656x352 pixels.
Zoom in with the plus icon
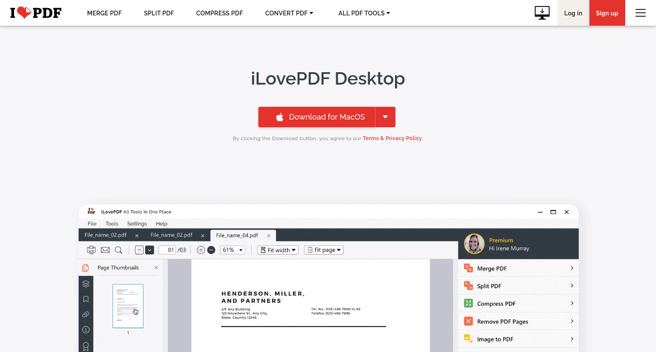[x=201, y=250]
